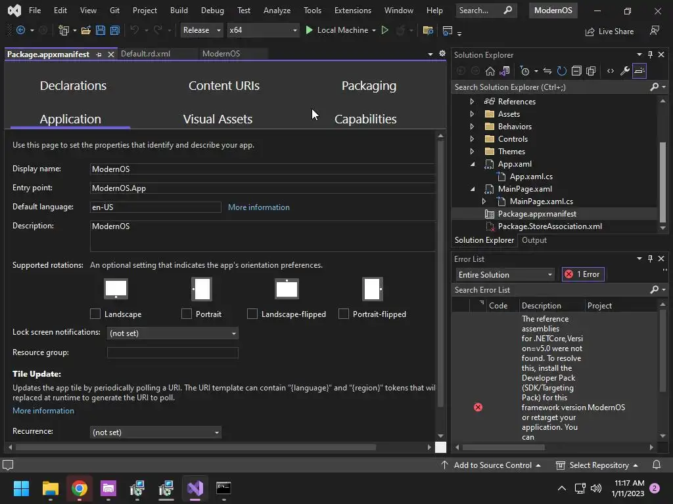This screenshot has width=673, height=504.
Task: Save the current file with Save icon
Action: tap(101, 30)
